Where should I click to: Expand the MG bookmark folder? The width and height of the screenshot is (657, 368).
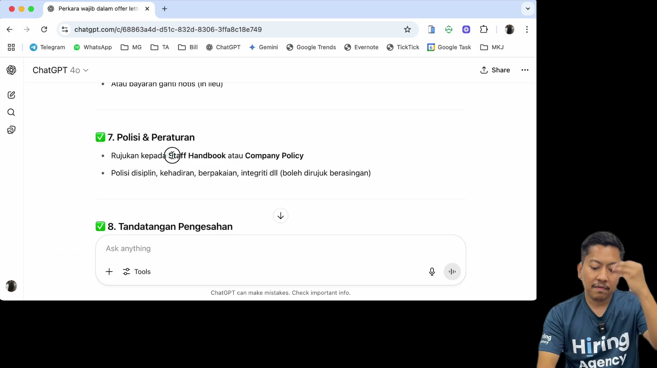131,47
